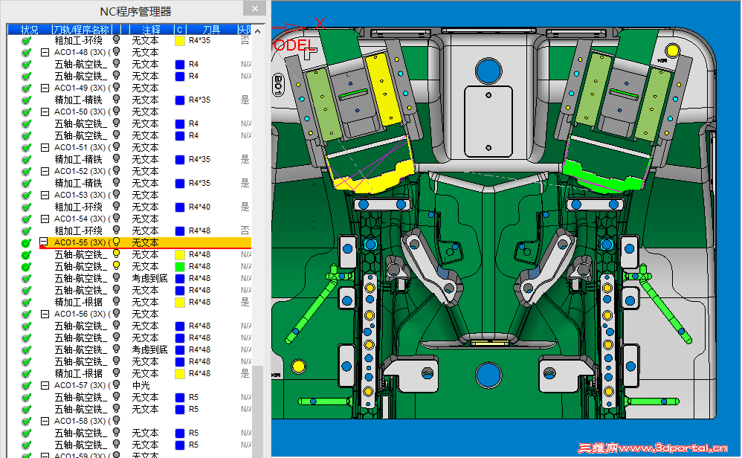Click the light bulb on the R4*40 粗加工-环绕 row
This screenshot has width=742, height=458.
pos(116,206)
